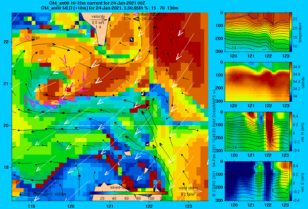
Task: Click the vel. N colorbar
Action: tap(291, 132)
